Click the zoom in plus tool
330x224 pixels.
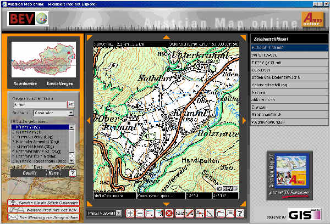[130, 213]
